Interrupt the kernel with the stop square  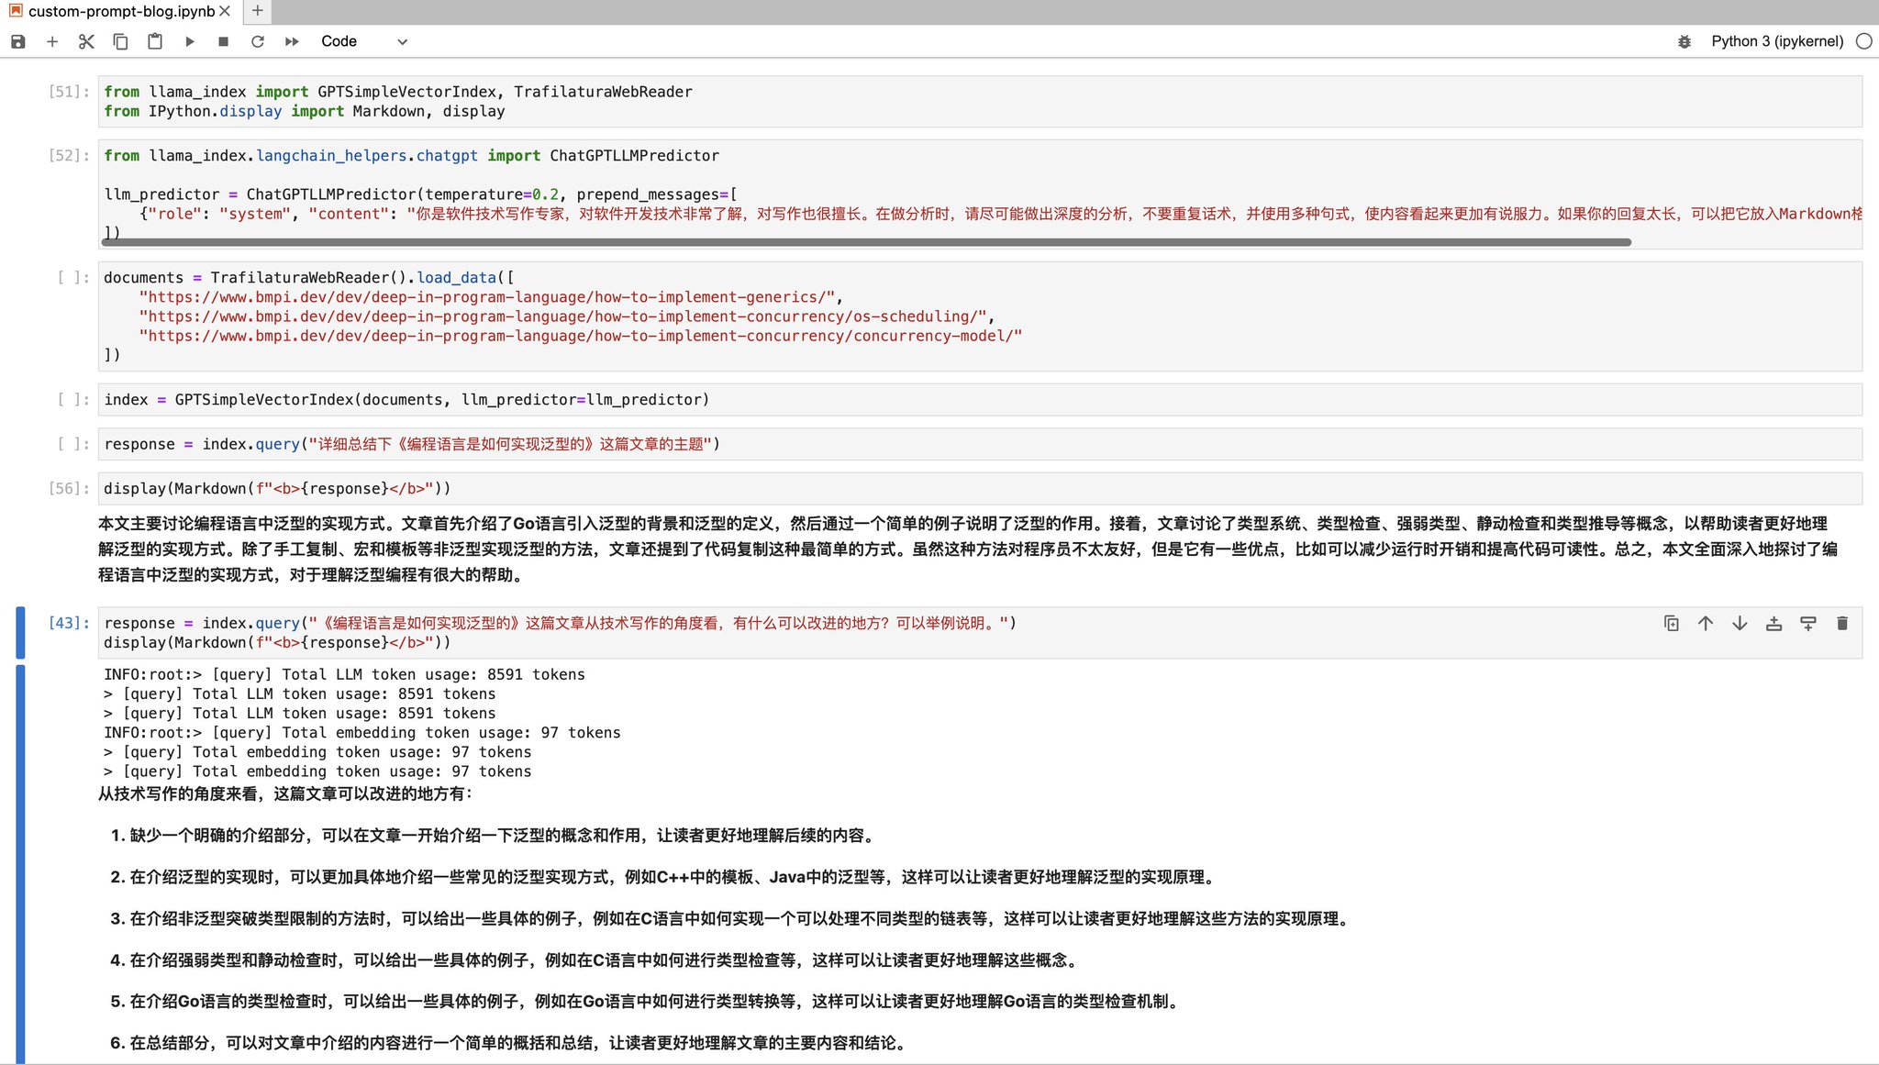(223, 41)
